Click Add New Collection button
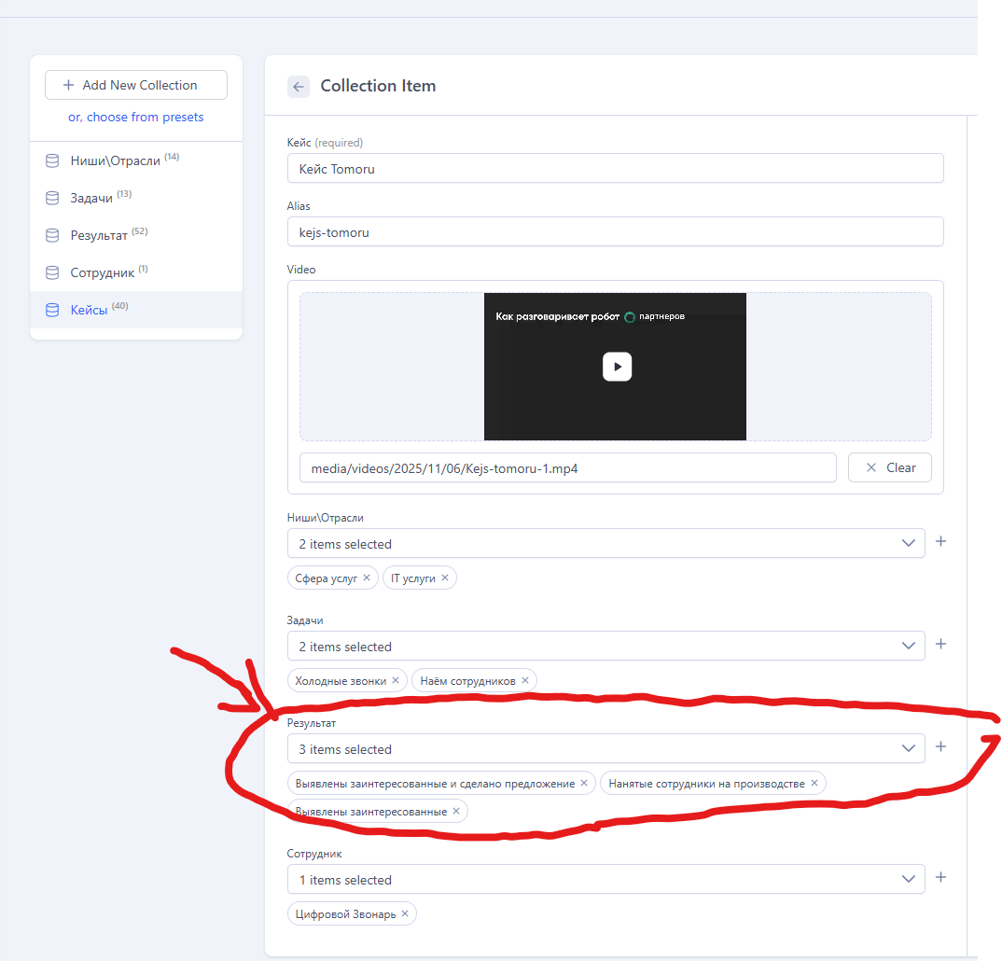Screen dimensions: 1002x961 (136, 85)
